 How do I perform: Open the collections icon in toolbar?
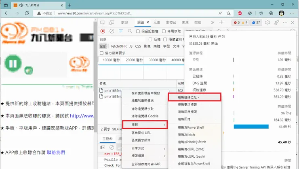pyautogui.click(x=271, y=13)
